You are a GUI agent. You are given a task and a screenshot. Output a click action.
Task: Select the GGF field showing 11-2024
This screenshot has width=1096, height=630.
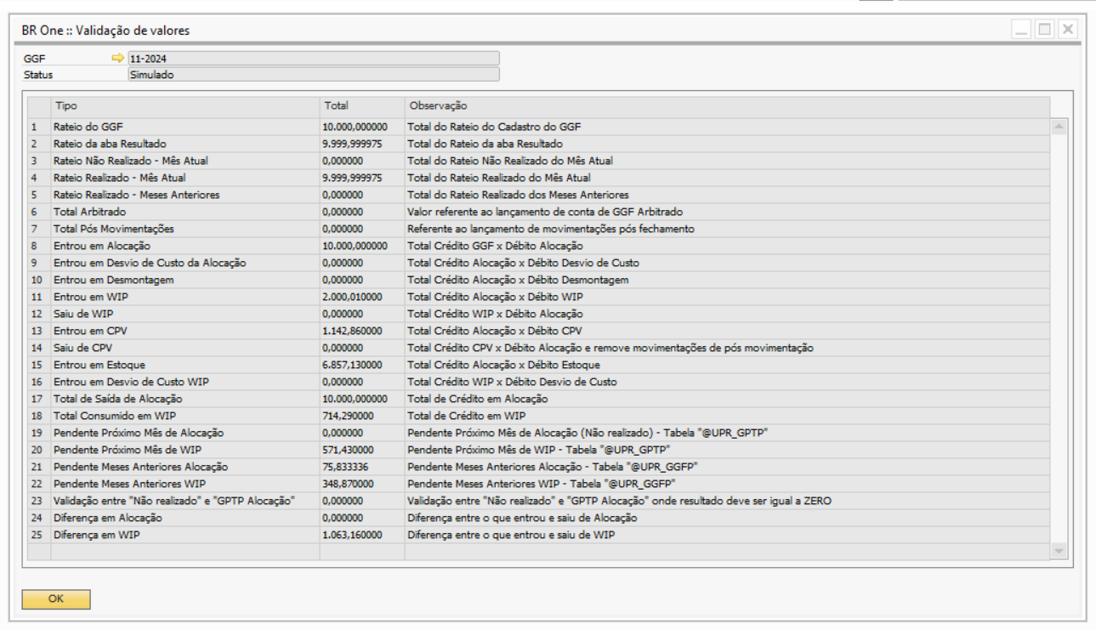click(x=313, y=59)
